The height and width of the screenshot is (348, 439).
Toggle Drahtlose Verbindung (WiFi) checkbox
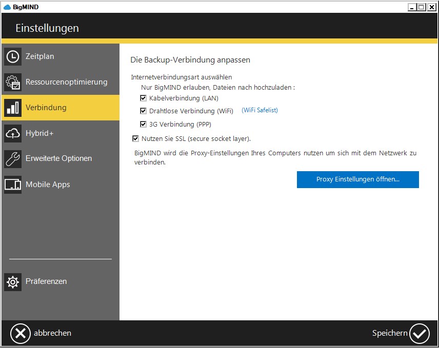pyautogui.click(x=143, y=111)
